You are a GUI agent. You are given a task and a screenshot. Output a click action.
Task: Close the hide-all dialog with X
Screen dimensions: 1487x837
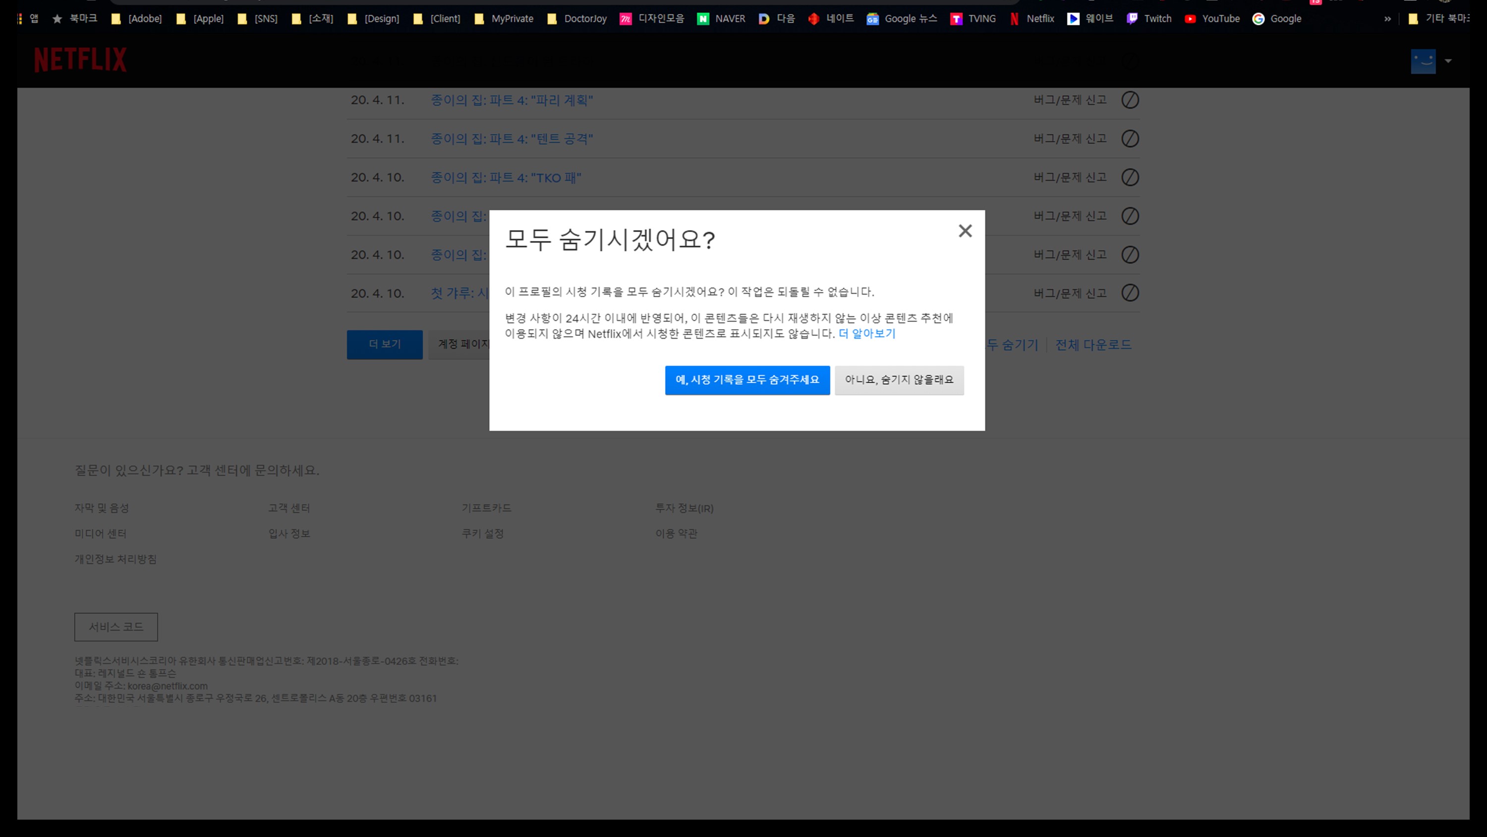965,231
